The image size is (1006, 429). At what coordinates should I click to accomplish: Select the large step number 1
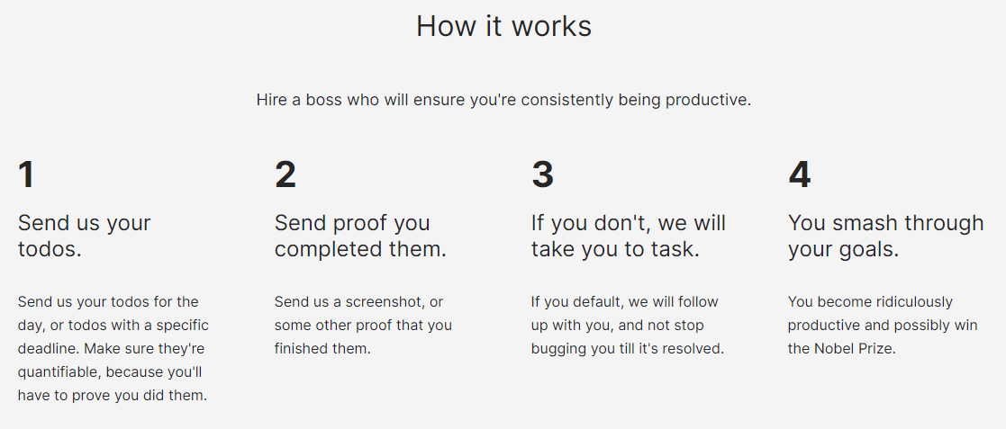[26, 174]
